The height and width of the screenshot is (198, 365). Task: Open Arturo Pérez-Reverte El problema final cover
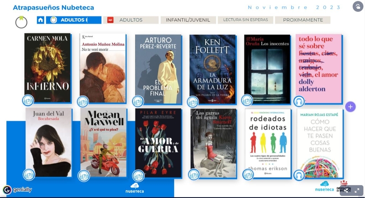[158, 69]
